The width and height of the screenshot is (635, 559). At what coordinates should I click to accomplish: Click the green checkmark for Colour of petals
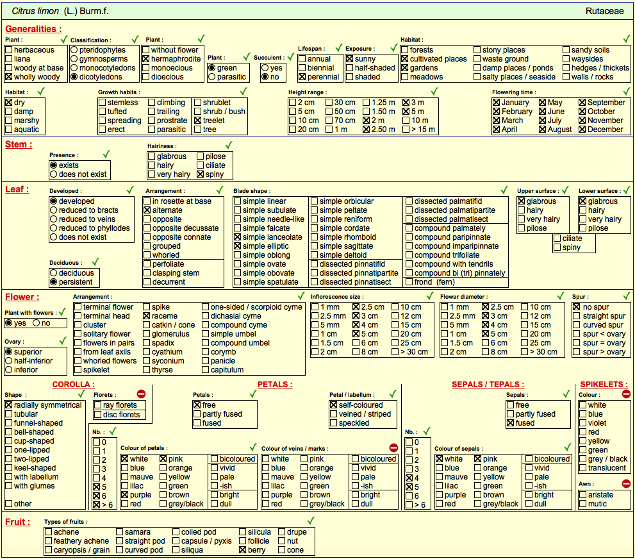(254, 447)
